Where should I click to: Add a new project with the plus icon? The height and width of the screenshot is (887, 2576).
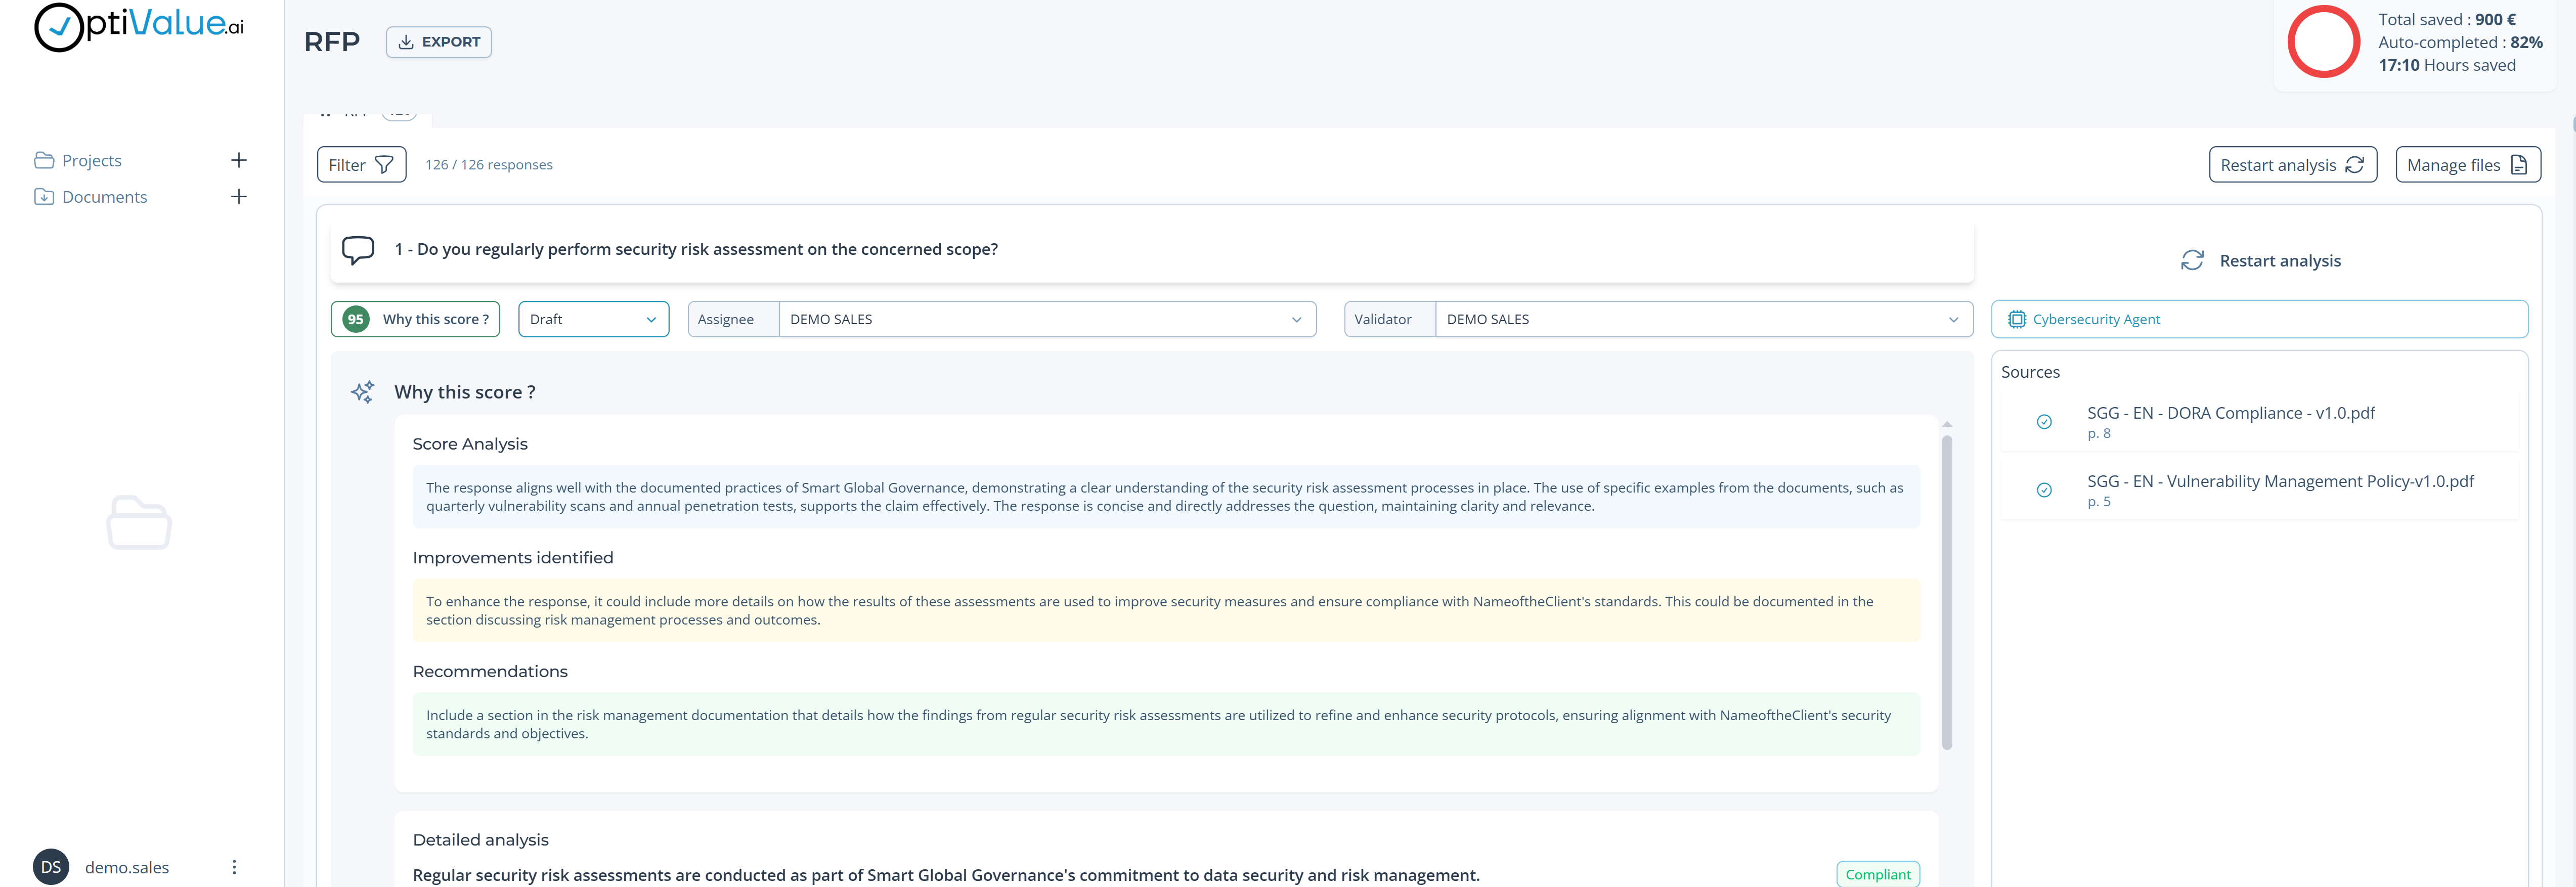click(239, 159)
